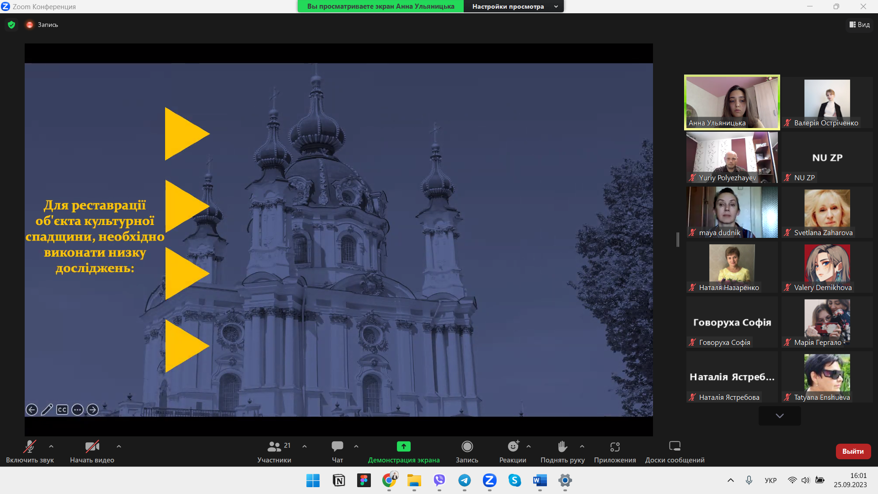Toggle closed captions CC on slide
878x494 pixels.
tap(62, 410)
